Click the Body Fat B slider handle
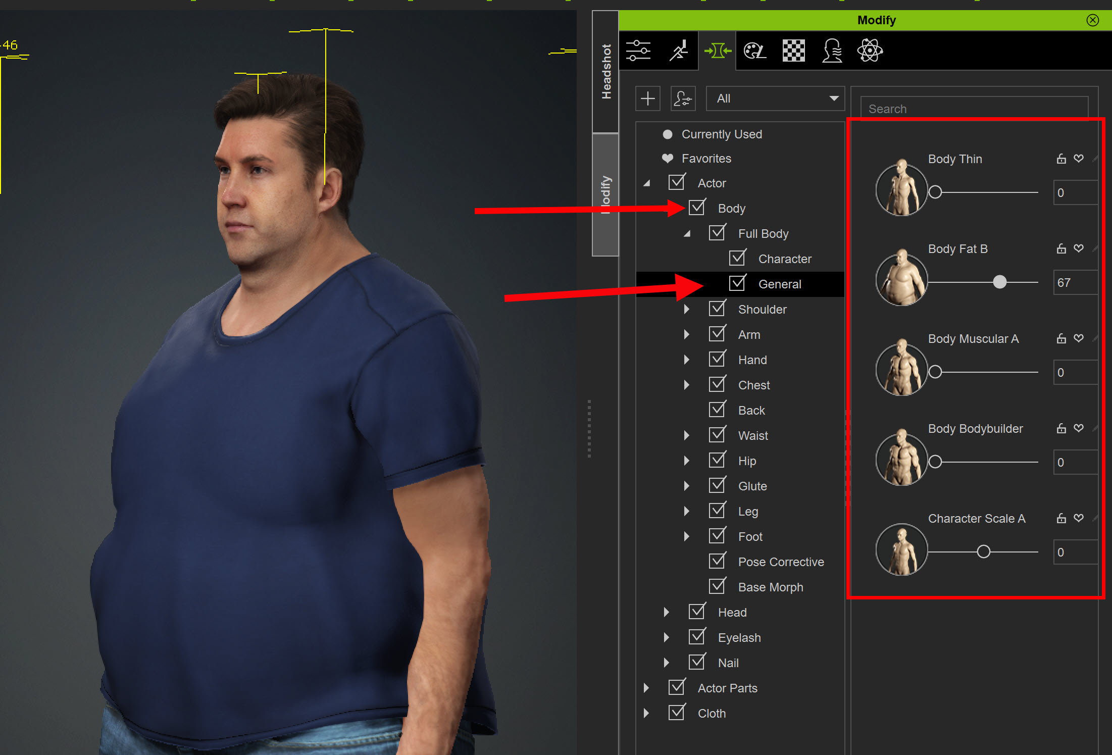Viewport: 1112px width, 755px height. pos(999,282)
